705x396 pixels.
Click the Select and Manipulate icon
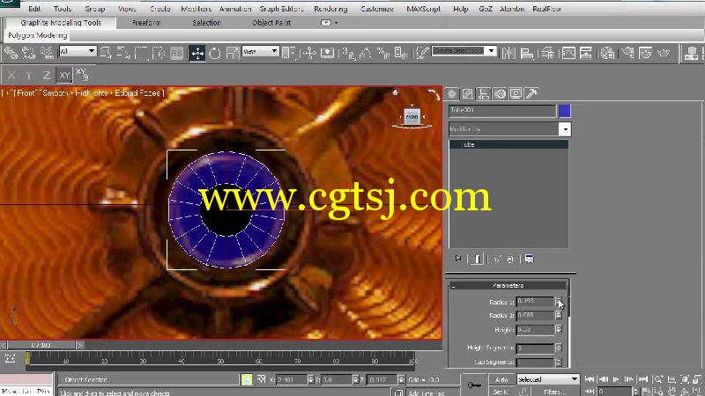click(x=310, y=53)
